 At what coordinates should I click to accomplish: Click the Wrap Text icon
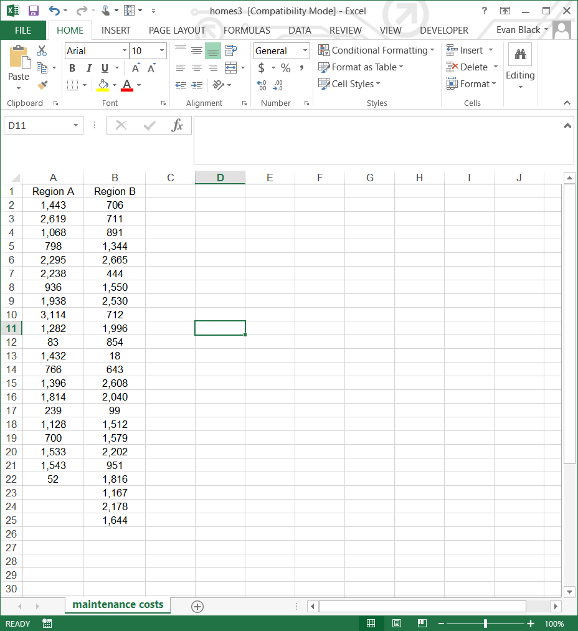pos(231,51)
